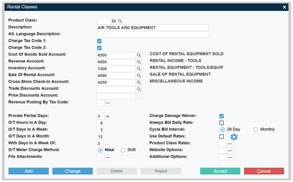Enable Always Bill Daily Rate

coord(221,123)
